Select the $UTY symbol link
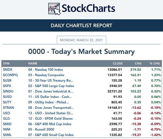163x139 pixels. [7, 102]
